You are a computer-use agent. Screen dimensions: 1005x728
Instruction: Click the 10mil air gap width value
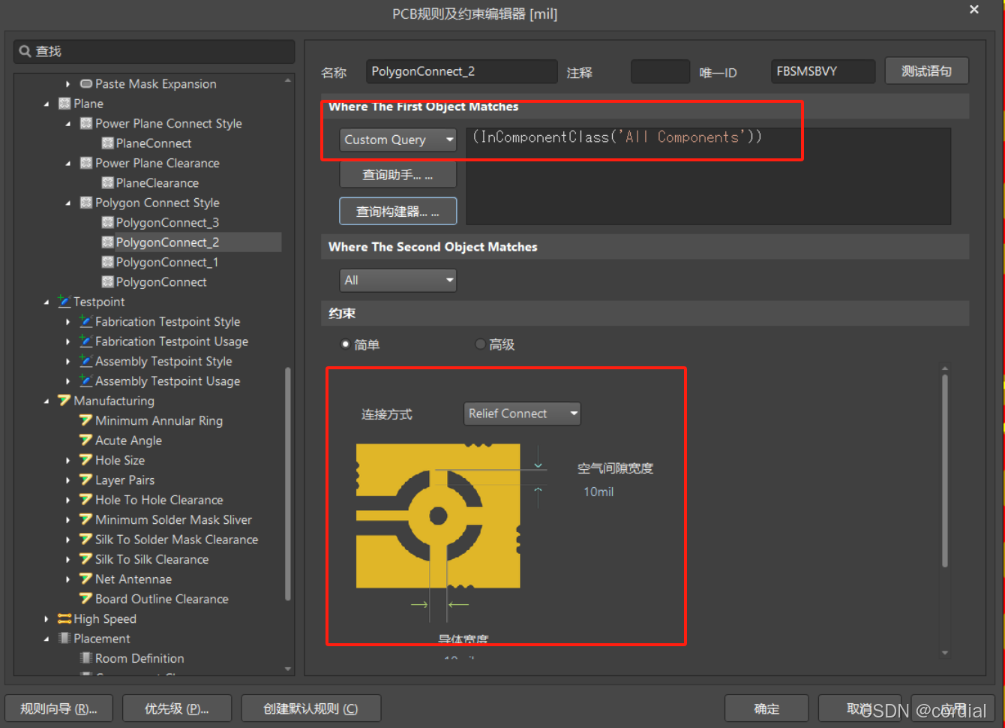598,492
